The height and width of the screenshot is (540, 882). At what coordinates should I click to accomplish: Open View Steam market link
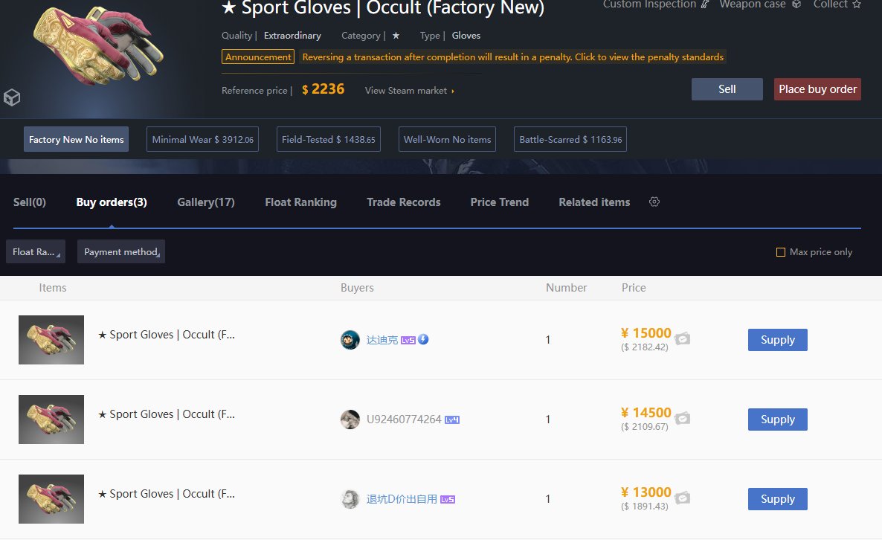coord(410,90)
